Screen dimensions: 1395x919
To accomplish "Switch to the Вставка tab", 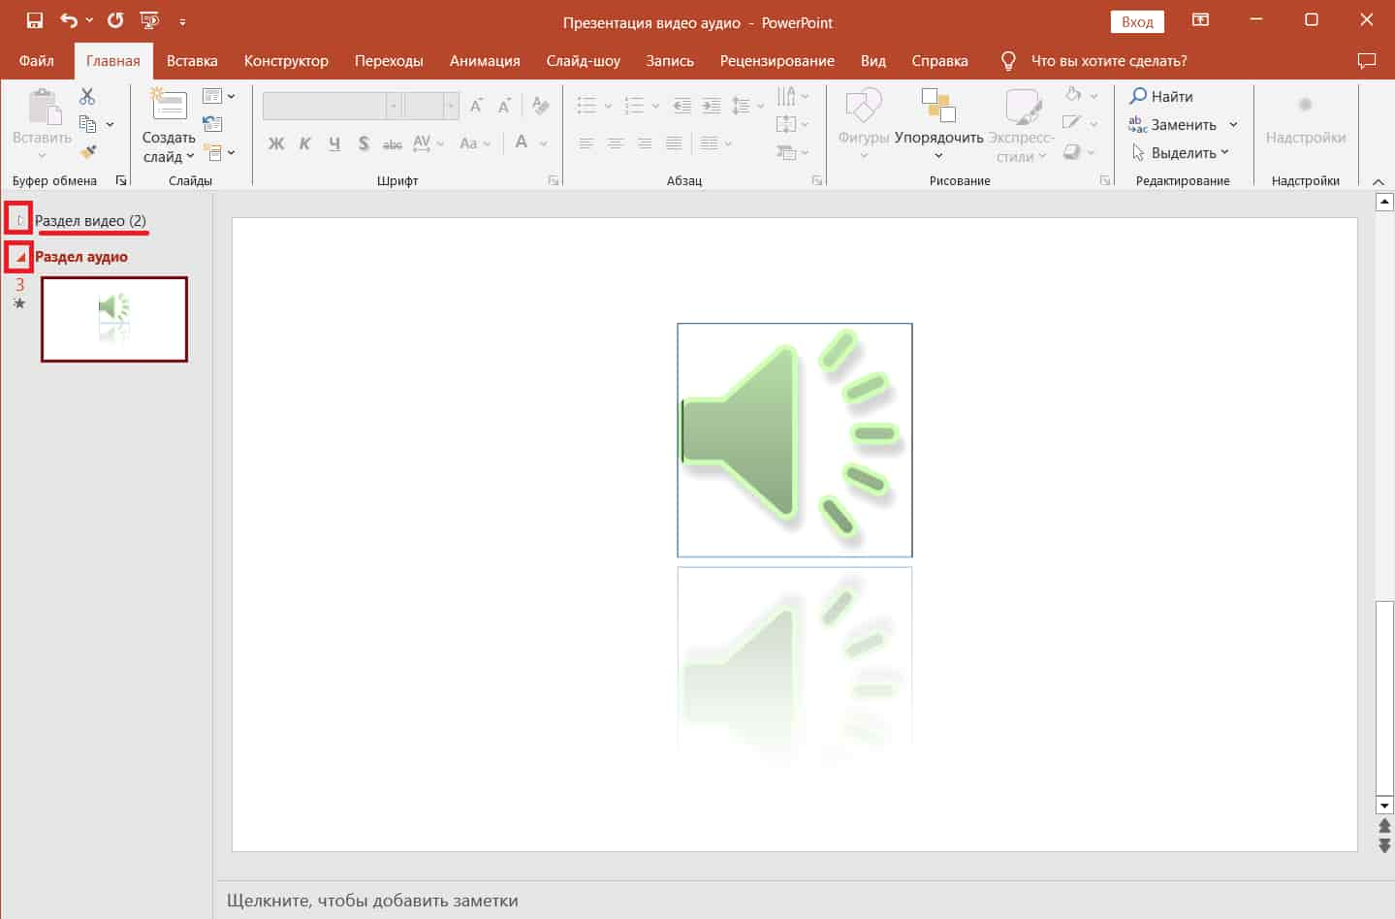I will (192, 61).
